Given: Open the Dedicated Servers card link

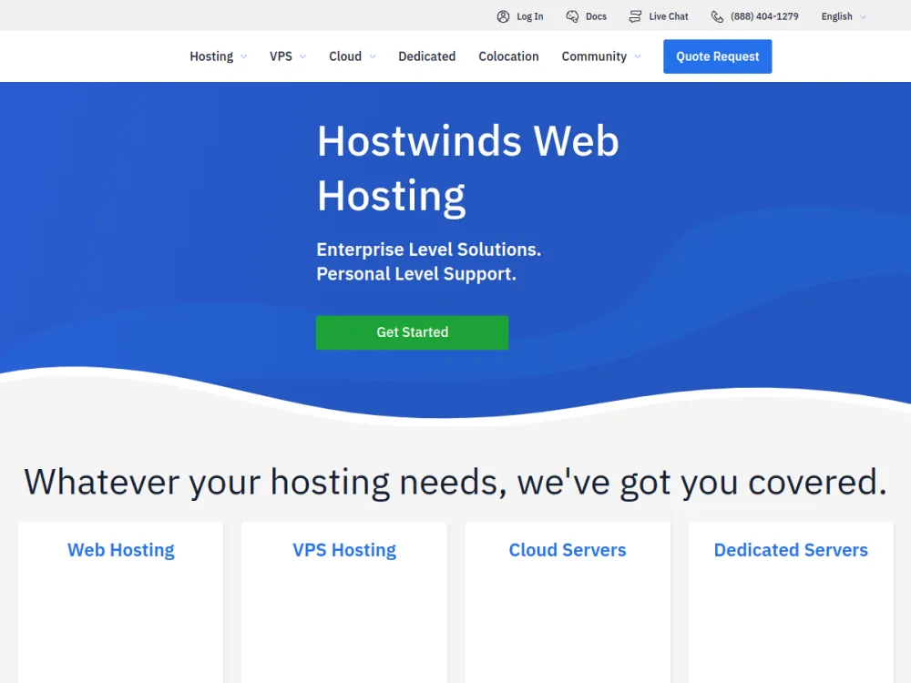Looking at the screenshot, I should point(791,550).
